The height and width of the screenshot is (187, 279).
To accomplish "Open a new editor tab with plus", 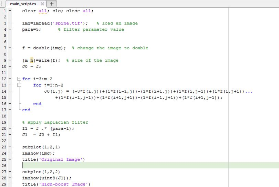I will click(52, 4).
